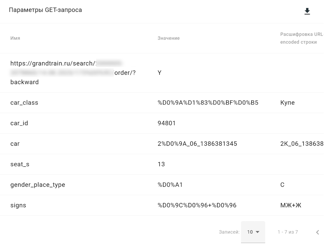The height and width of the screenshot is (244, 327).
Task: Select the car_class parameter row
Action: click(162, 103)
